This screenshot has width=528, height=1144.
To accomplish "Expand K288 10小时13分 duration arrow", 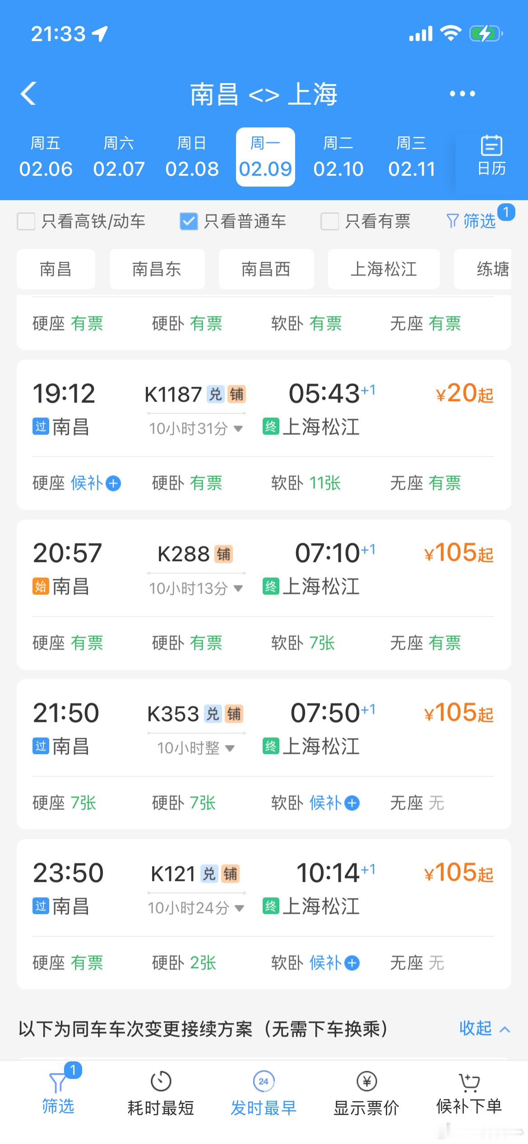I will click(x=238, y=588).
